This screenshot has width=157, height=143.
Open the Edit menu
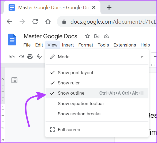pyautogui.click(x=39, y=45)
